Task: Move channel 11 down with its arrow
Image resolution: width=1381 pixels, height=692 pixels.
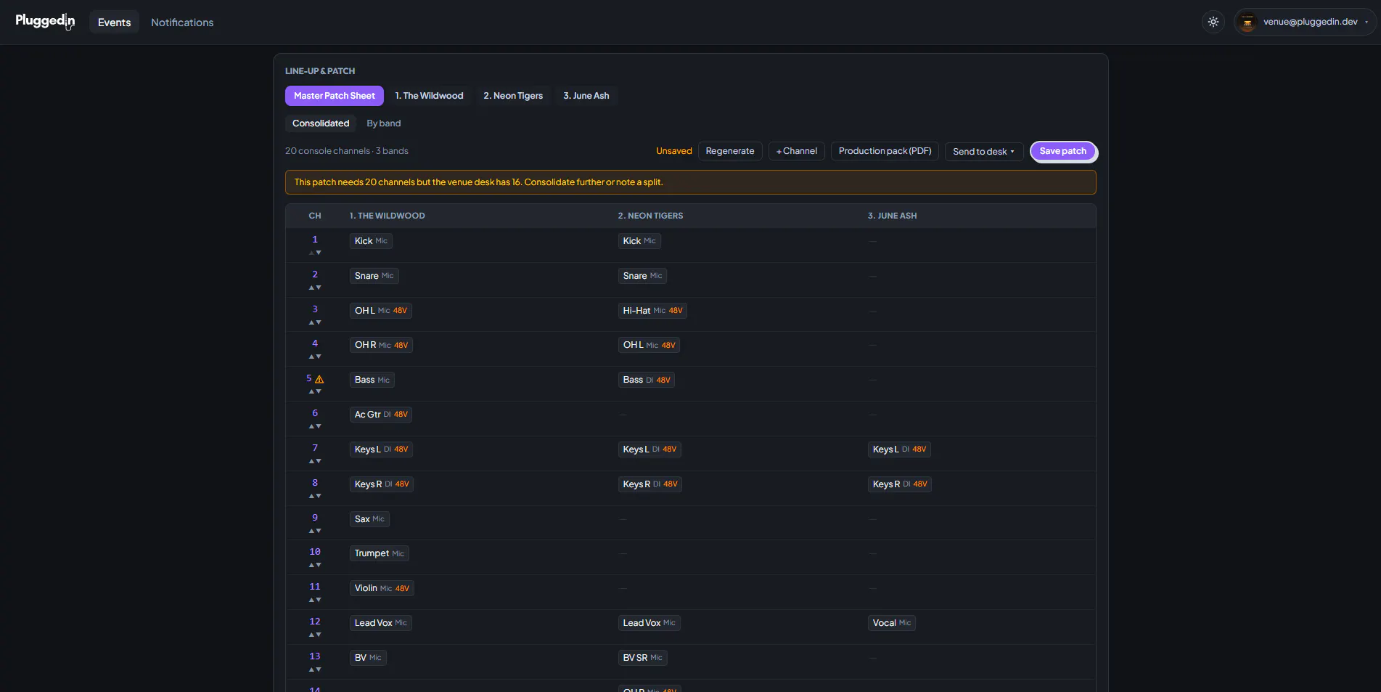Action: (x=319, y=600)
